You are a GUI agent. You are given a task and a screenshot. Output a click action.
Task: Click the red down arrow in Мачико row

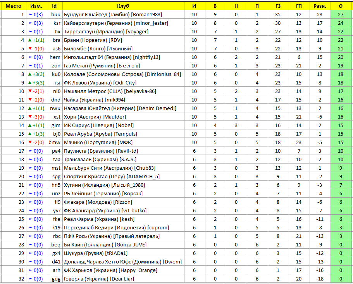(30, 143)
